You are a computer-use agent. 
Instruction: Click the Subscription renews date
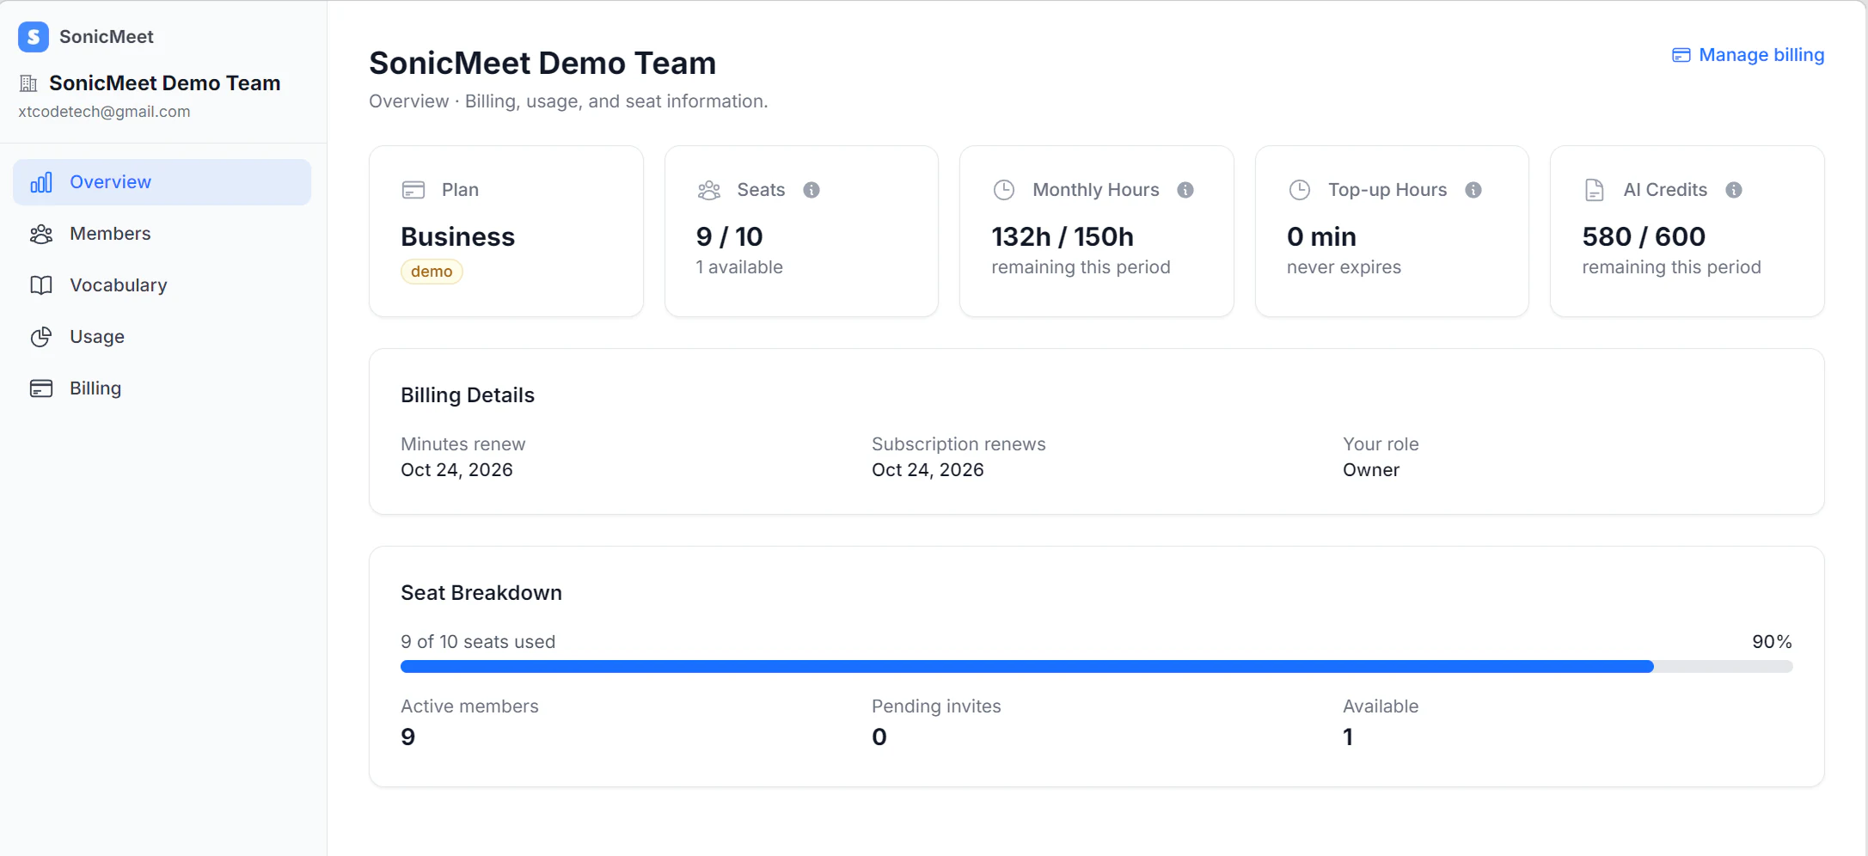928,470
